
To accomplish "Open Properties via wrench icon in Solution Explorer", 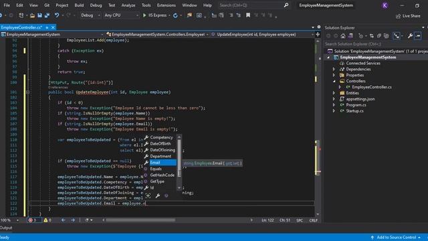I will coord(410,35).
